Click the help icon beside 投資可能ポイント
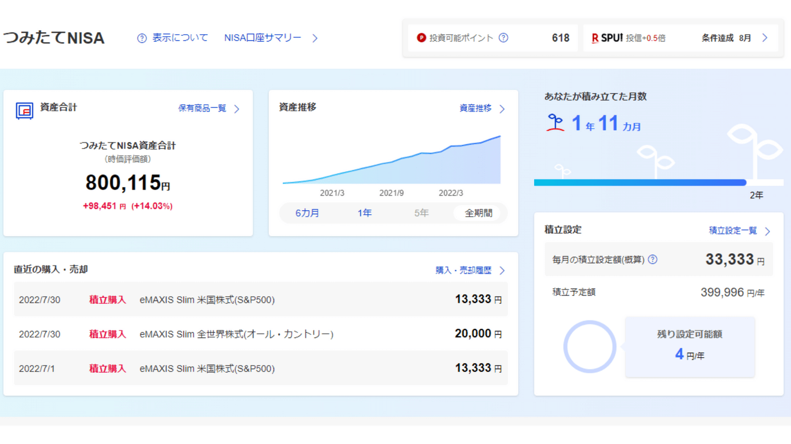 (504, 38)
